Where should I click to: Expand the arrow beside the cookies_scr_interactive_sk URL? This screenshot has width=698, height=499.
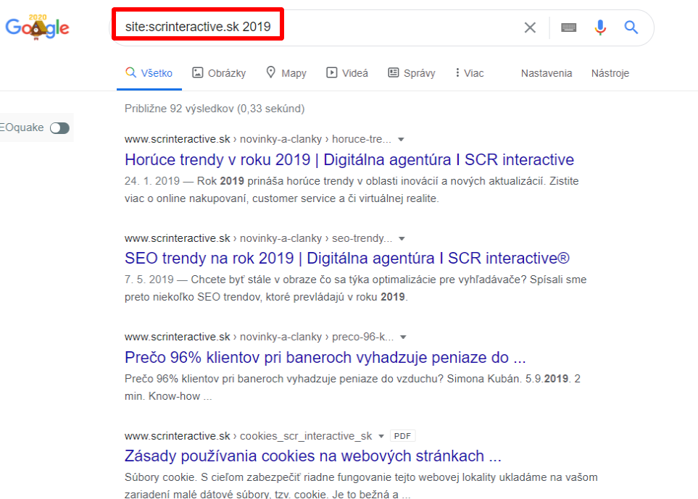pos(381,436)
